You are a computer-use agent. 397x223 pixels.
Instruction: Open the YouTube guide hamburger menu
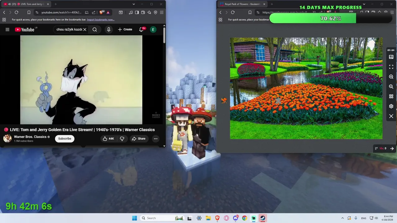7,29
